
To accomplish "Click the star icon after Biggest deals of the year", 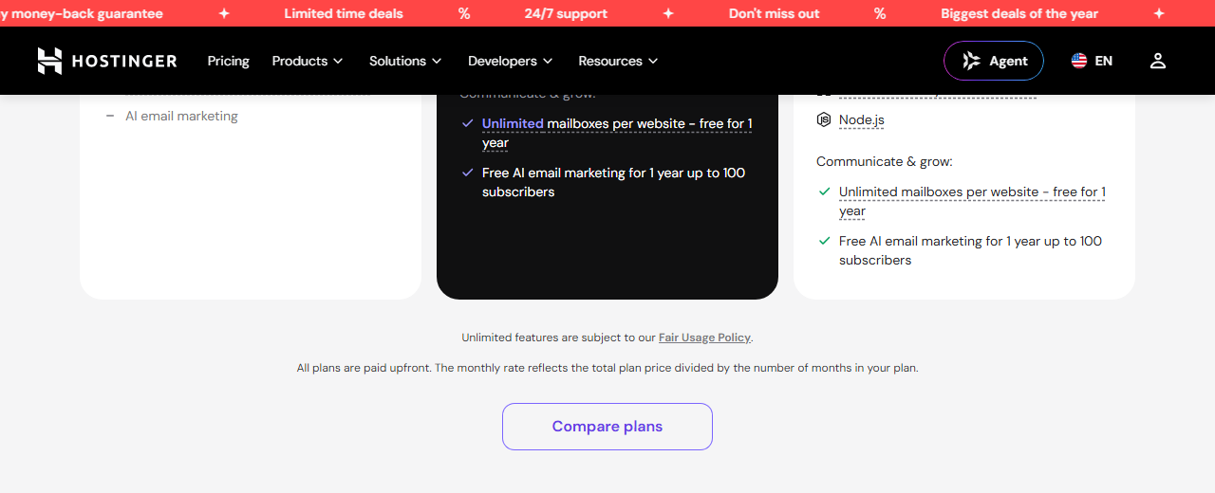I will pyautogui.click(x=1159, y=13).
